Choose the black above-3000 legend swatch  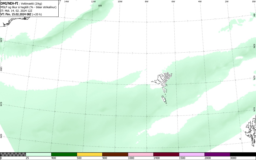click(243, 154)
